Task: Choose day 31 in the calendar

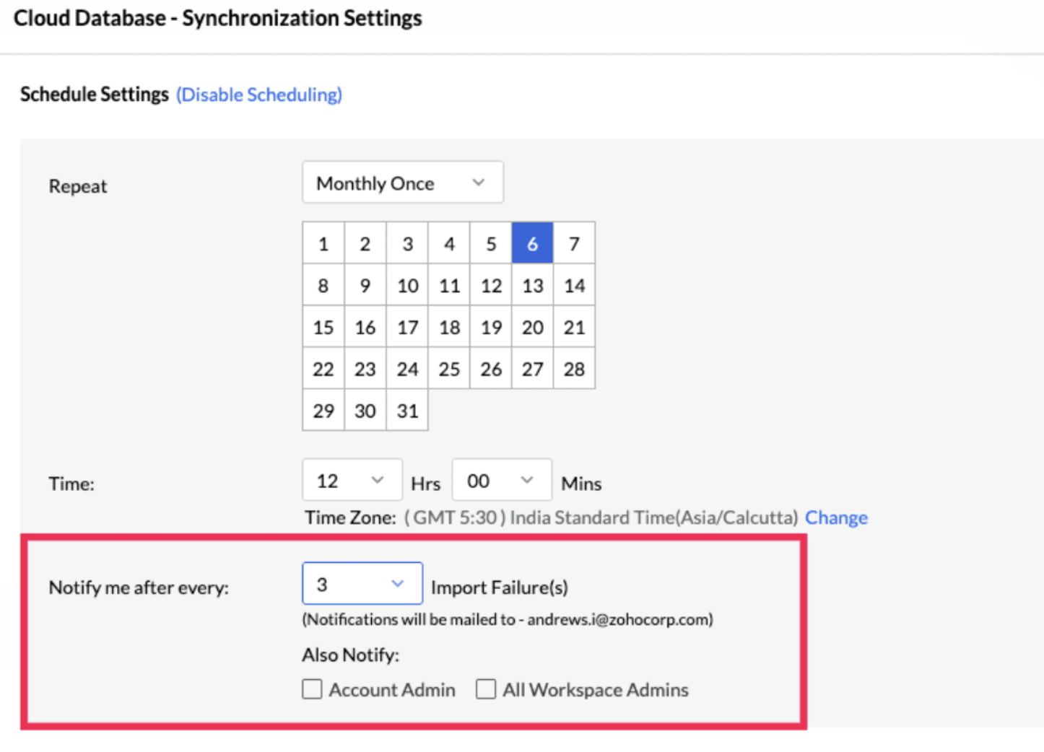Action: [407, 411]
